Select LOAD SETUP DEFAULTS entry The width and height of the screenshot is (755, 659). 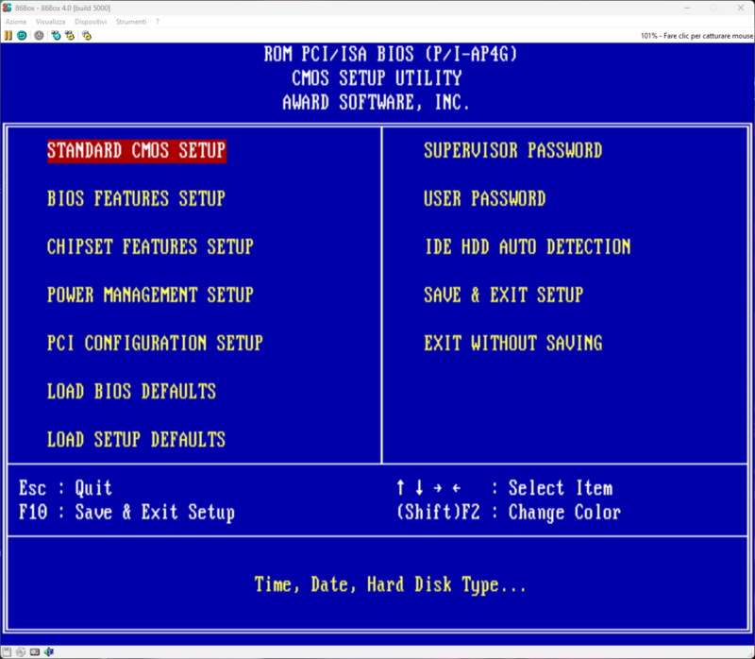tap(136, 439)
